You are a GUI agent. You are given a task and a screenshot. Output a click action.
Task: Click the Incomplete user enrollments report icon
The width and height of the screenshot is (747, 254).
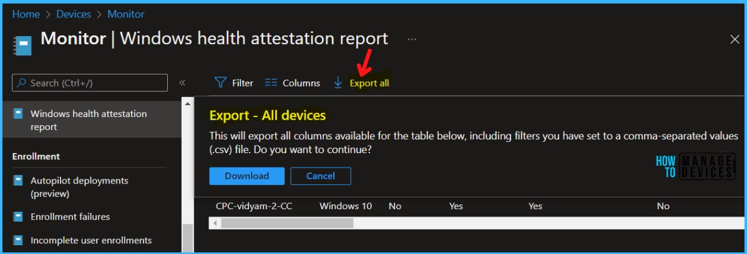tap(18, 240)
